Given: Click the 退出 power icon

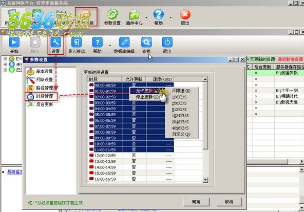Looking at the screenshot, I should click(167, 43).
